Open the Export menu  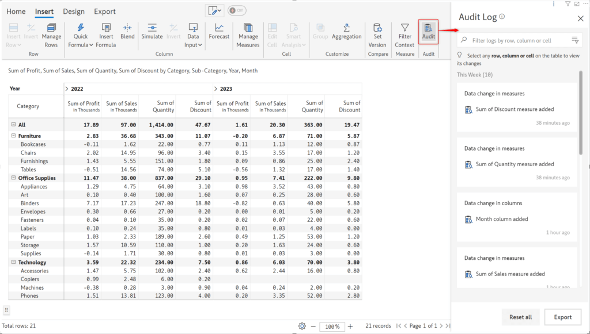pyautogui.click(x=104, y=11)
